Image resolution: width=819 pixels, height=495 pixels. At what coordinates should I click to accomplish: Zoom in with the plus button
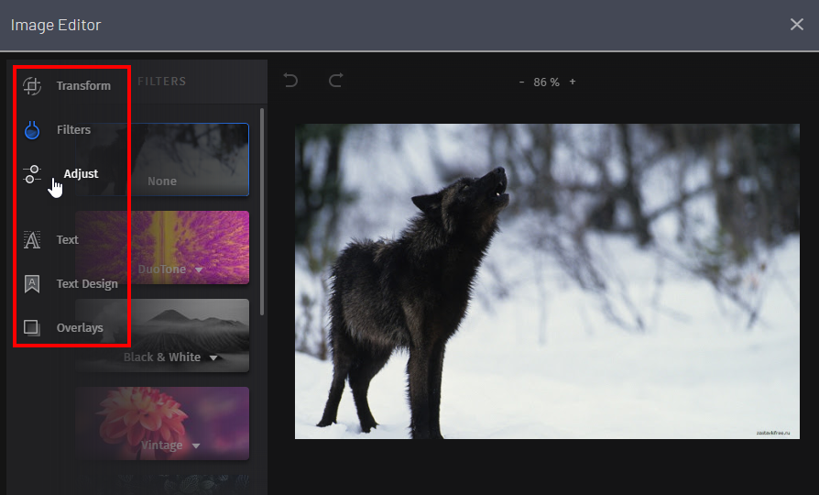573,82
